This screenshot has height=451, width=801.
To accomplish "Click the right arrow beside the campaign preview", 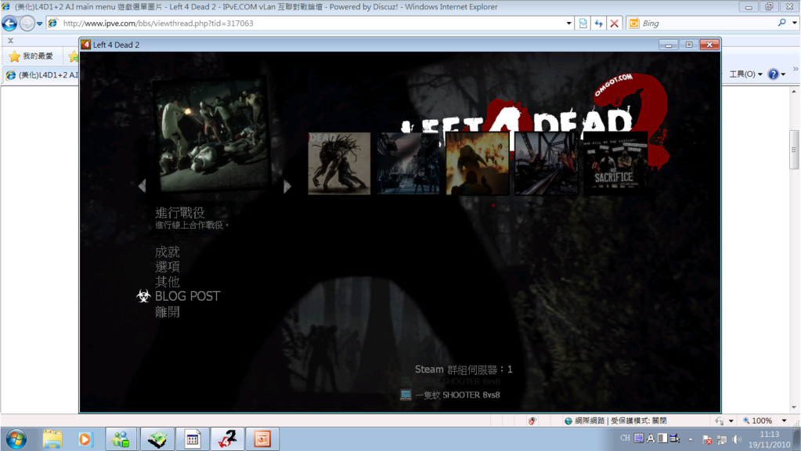I will [287, 186].
